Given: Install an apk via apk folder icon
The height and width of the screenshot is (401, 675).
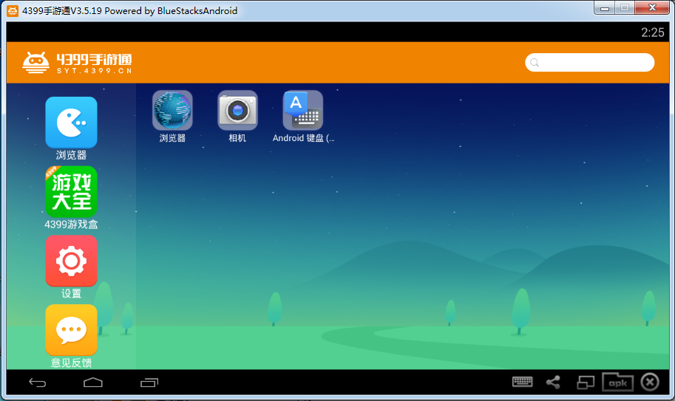Looking at the screenshot, I should coord(617,382).
